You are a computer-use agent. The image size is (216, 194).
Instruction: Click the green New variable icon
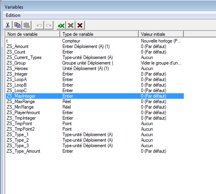[x=61, y=25]
